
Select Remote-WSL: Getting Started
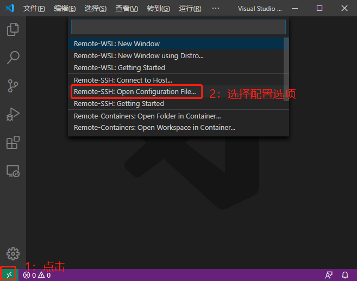[176, 67]
